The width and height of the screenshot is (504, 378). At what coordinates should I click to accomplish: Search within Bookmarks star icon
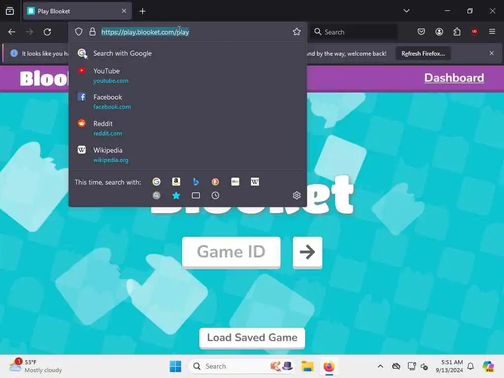click(x=176, y=195)
